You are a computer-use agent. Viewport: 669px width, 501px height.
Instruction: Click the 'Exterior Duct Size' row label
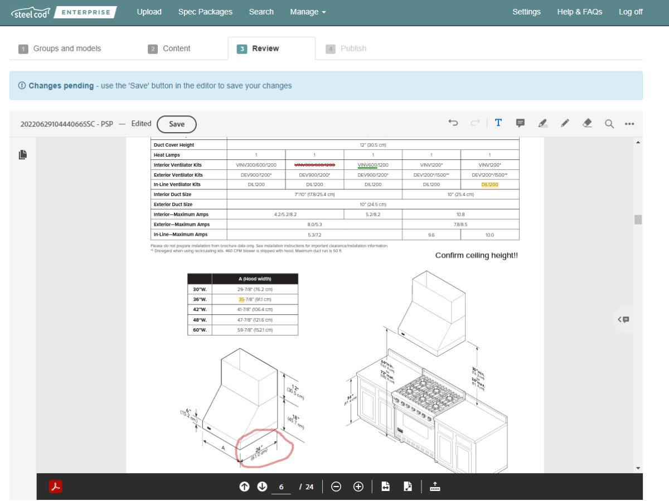tap(173, 205)
